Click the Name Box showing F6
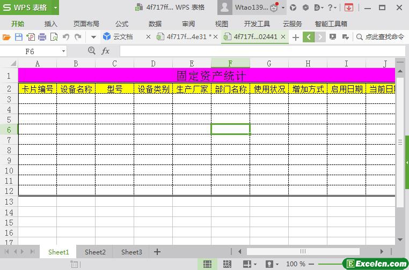Screen dimensions: 409x270 (x=30, y=51)
